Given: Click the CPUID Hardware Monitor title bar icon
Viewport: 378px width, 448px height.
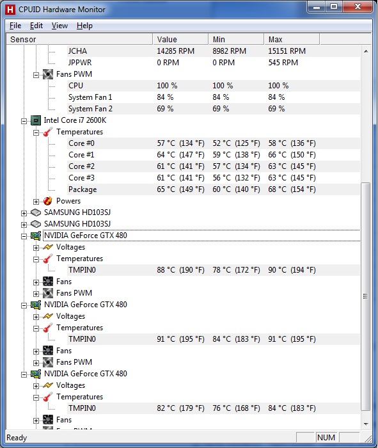Looking at the screenshot, I should click(x=10, y=10).
